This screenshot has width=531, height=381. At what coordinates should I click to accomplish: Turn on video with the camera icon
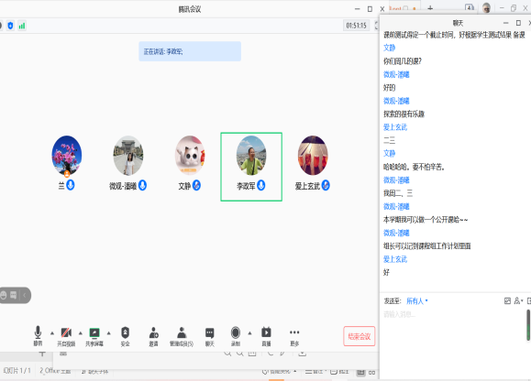[x=66, y=336]
